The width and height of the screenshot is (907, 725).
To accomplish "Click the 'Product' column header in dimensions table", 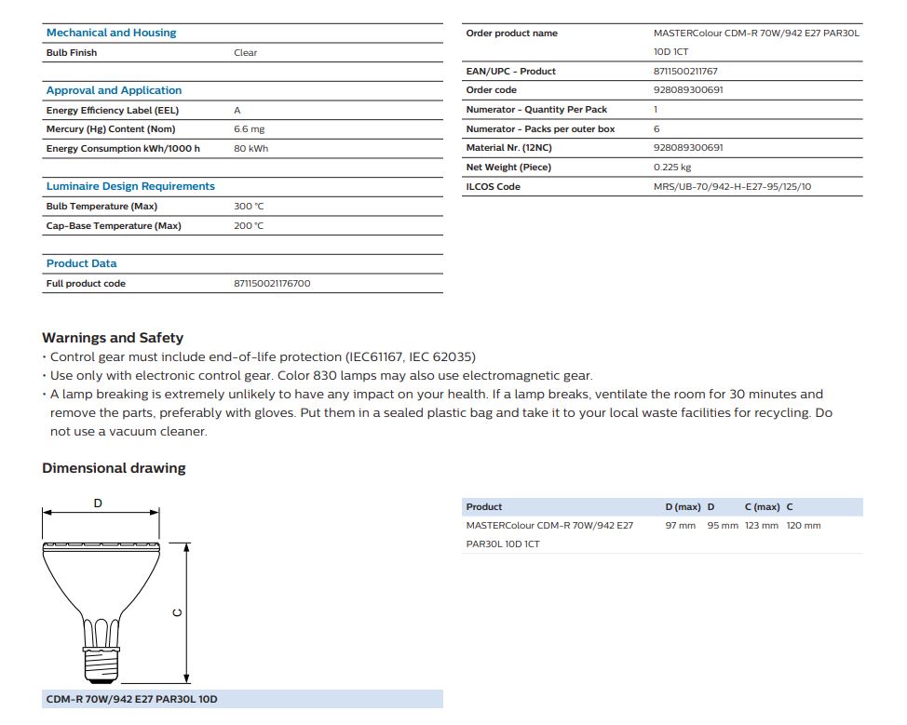I will (x=484, y=507).
